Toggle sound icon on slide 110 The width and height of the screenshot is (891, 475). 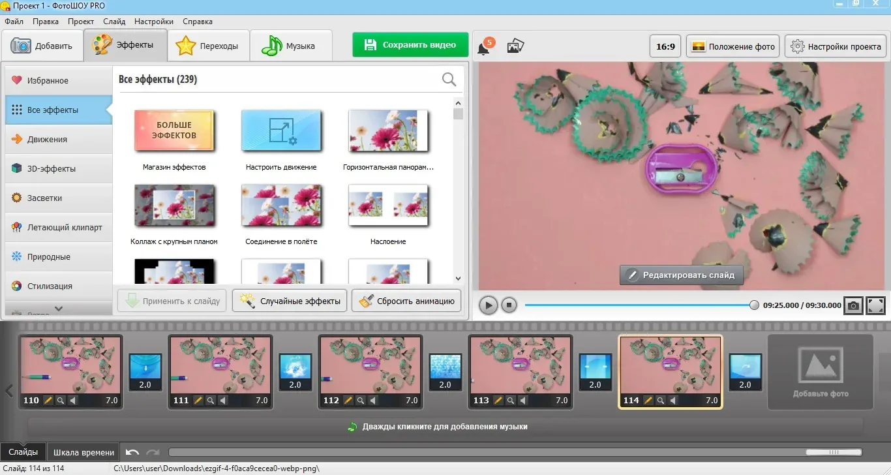coord(73,400)
